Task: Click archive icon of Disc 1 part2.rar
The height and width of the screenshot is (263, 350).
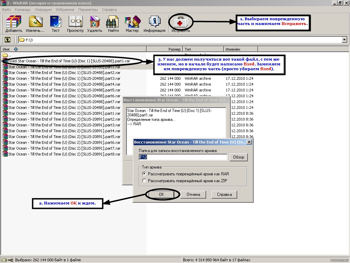Action: [x=5, y=73]
